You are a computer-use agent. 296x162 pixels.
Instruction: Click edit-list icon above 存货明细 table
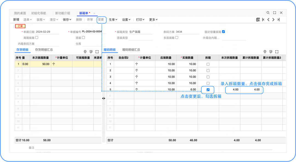pos(91,52)
